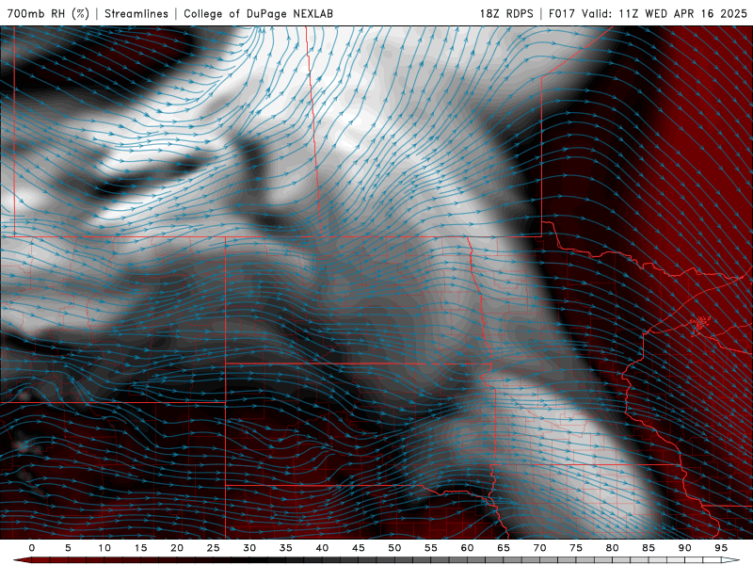Click the 20 value on the RH scale
The width and height of the screenshot is (753, 565).
[x=177, y=548]
